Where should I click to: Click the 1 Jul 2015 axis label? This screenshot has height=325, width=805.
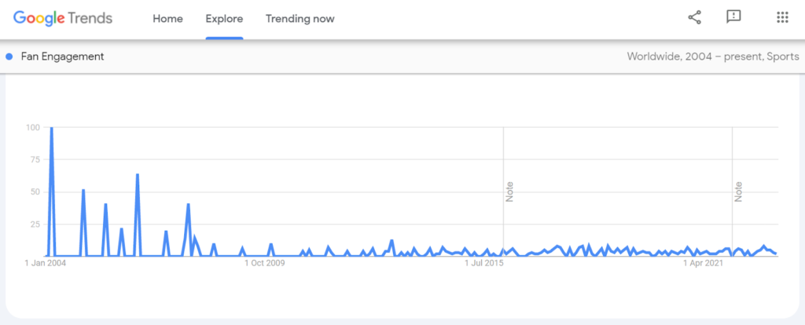coord(484,264)
